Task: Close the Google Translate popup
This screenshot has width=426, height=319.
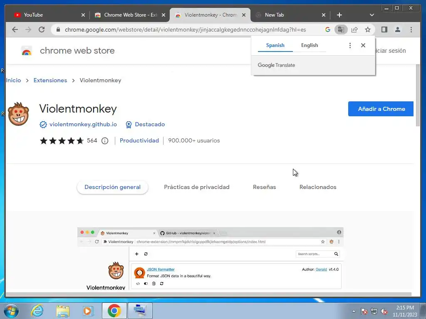Action: click(363, 45)
